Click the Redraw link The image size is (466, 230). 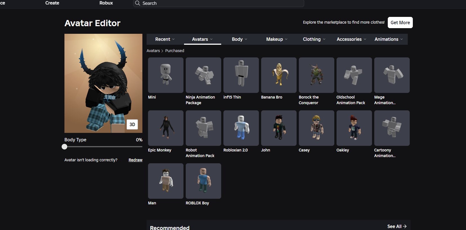click(135, 160)
